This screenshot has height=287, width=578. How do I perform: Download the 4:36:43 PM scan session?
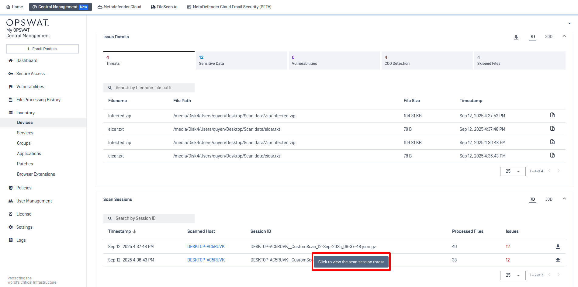[x=558, y=260]
